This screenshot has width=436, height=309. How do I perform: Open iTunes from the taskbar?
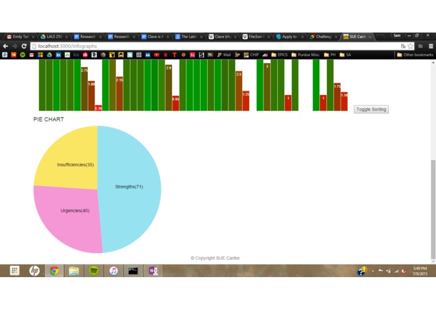114,271
